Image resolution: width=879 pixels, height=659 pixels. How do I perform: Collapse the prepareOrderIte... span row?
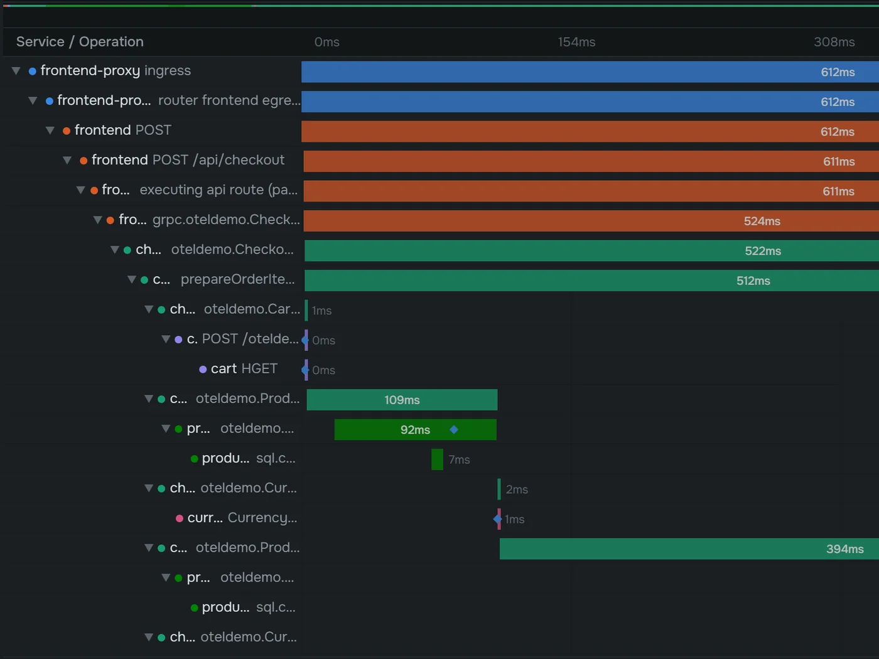tap(132, 279)
